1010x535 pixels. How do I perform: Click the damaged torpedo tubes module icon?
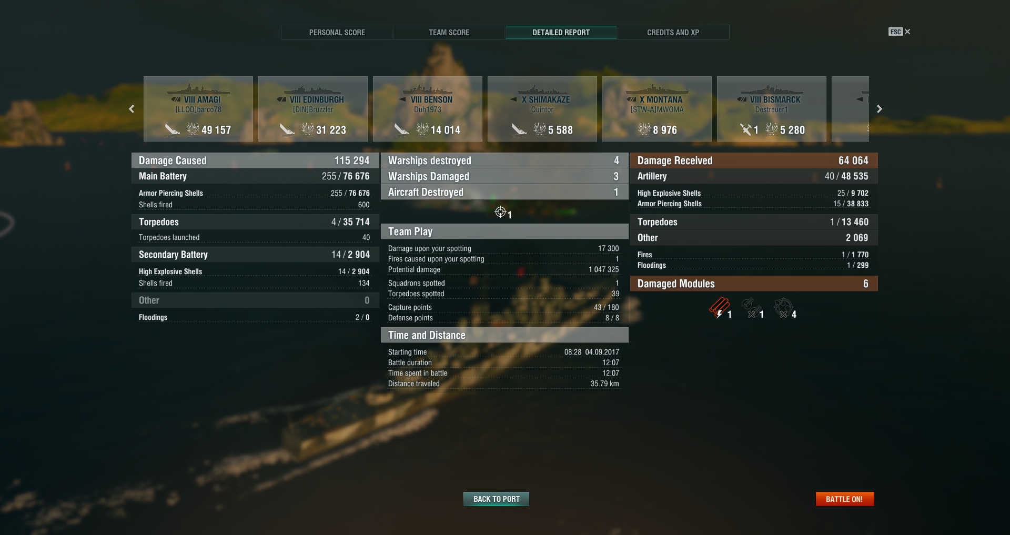[x=718, y=308]
